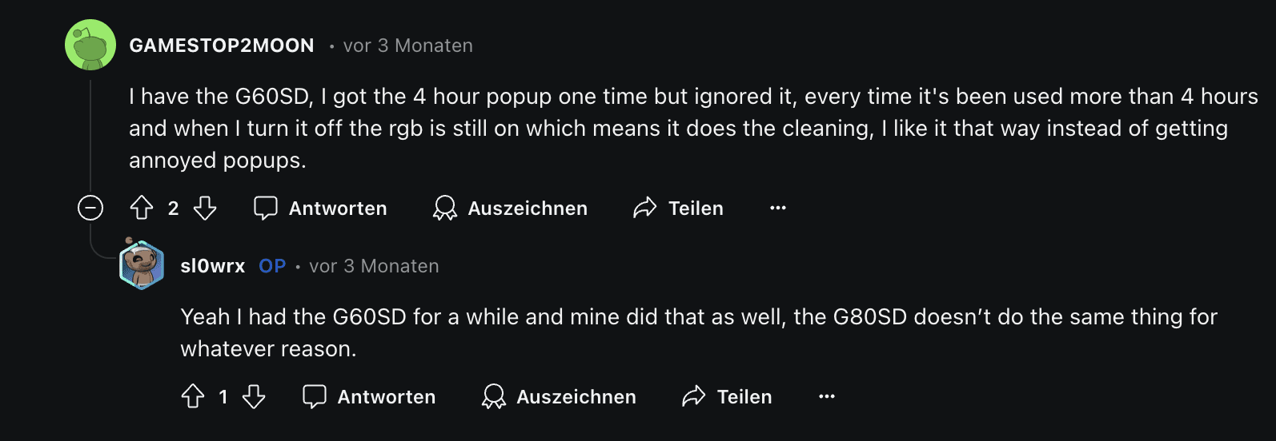Click Antworten under sl0wrx's reply
1276x441 pixels.
(x=369, y=396)
